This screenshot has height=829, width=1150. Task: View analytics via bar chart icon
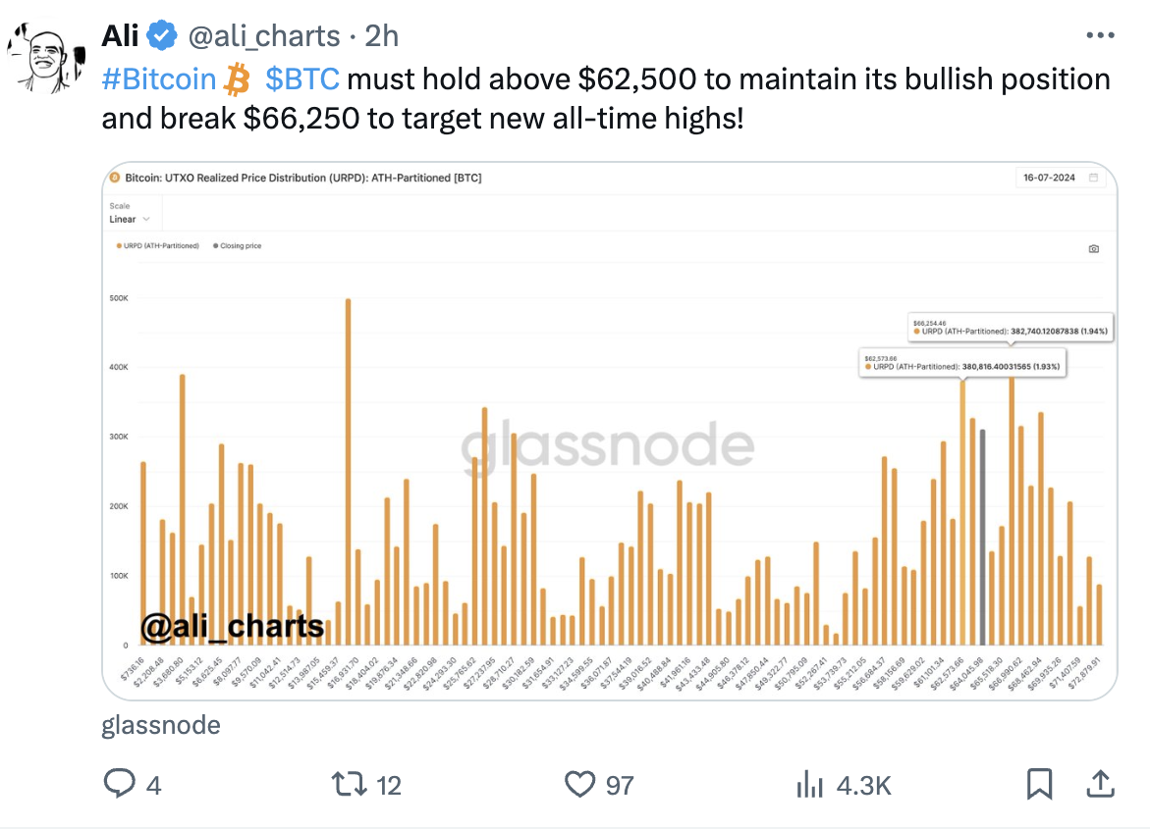(809, 784)
